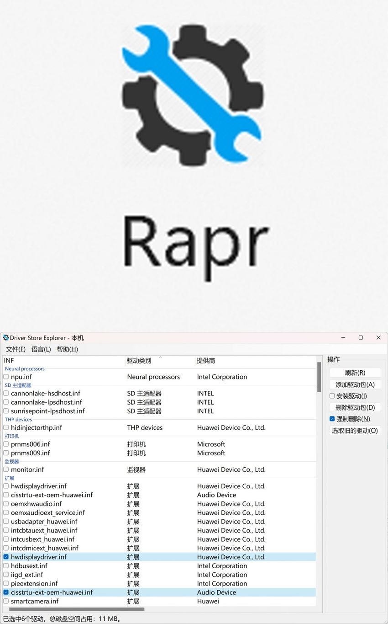
Task: Open the 帮助(H) menu
Action: click(x=67, y=349)
